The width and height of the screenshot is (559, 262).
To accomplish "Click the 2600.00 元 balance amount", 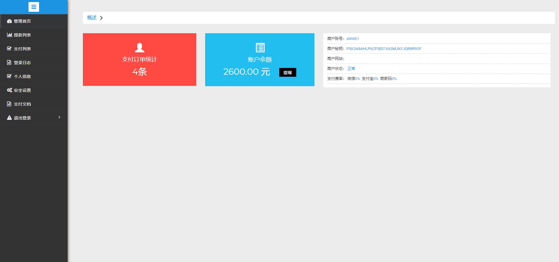I will tap(246, 72).
